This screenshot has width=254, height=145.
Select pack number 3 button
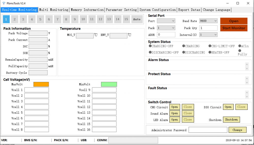click(x=23, y=19)
